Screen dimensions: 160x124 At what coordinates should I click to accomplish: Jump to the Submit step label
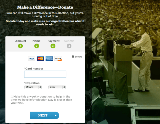(69, 41)
